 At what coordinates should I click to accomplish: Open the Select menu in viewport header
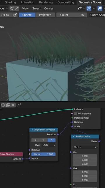click(36, 9)
